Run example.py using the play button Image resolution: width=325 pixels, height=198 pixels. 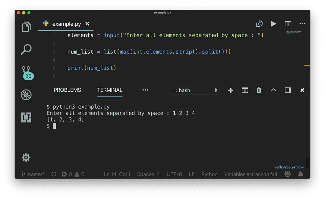[274, 24]
